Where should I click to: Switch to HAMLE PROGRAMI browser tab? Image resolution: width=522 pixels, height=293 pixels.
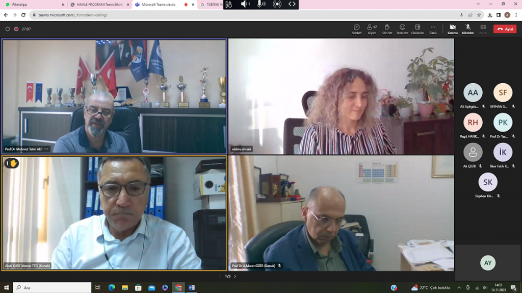pos(99,4)
